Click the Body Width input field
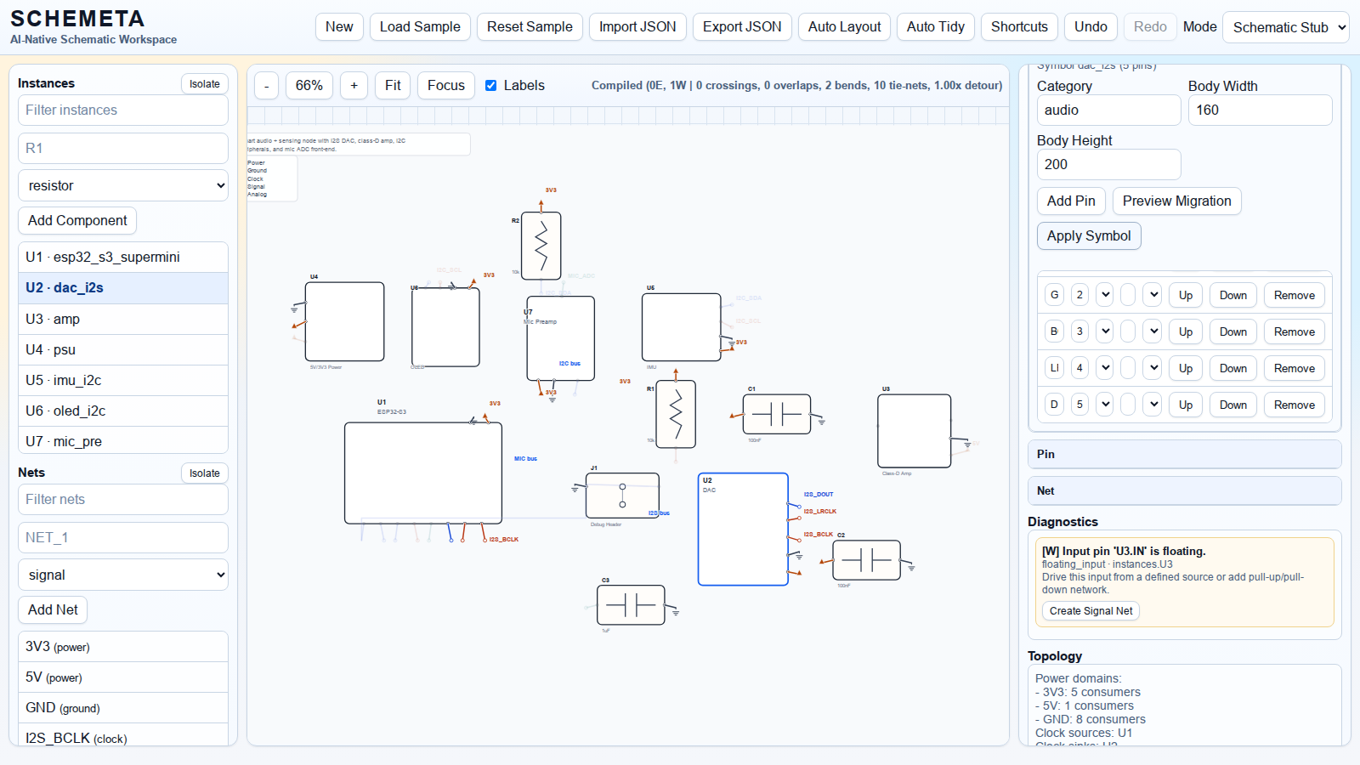 tap(1259, 110)
